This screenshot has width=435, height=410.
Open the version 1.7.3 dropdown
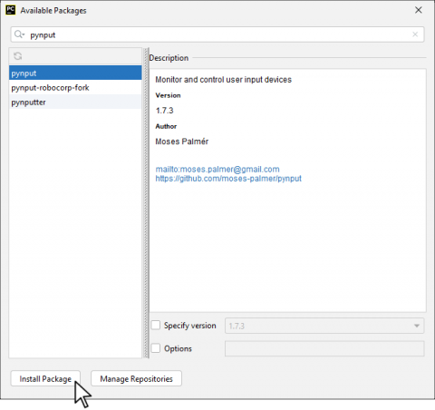click(324, 326)
